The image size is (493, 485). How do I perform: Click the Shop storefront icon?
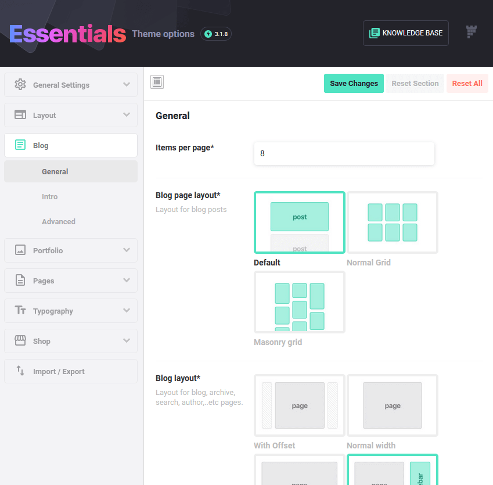point(20,341)
